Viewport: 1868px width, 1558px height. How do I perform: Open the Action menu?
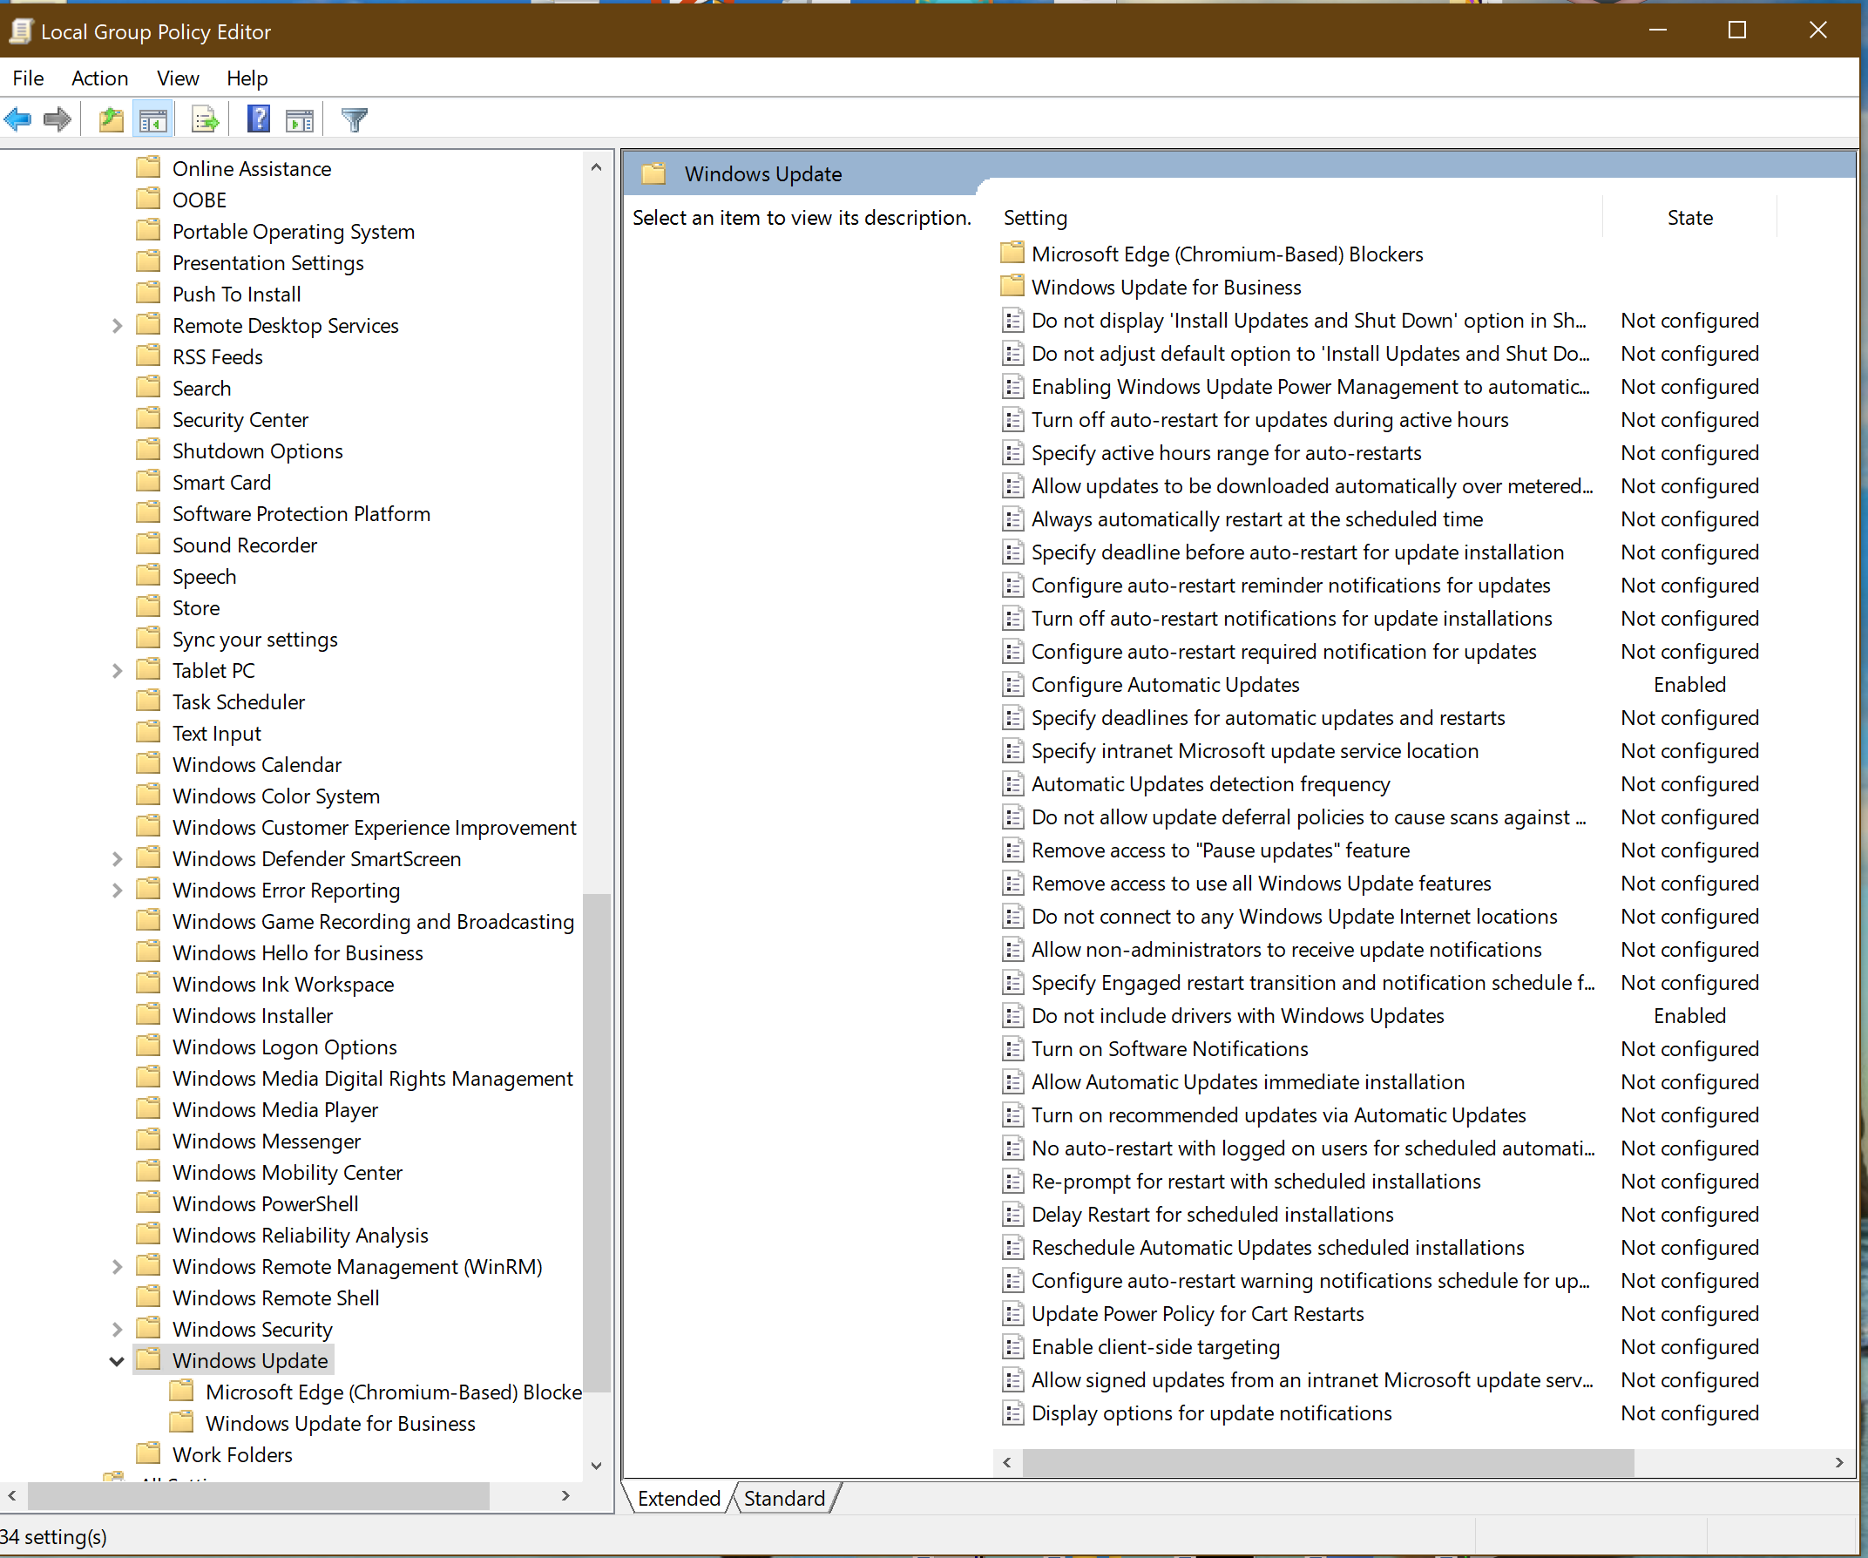[99, 78]
